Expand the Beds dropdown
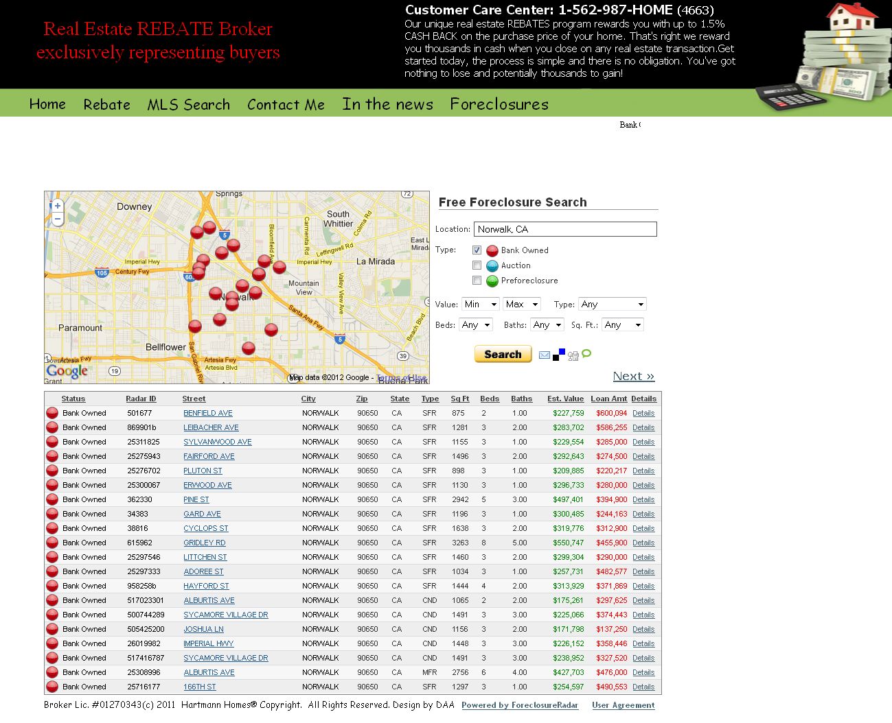Screen dimensions: 892x723 476,325
